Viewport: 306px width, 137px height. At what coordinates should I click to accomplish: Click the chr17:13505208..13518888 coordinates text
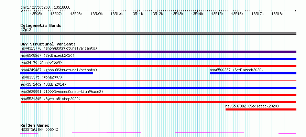tap(45, 8)
